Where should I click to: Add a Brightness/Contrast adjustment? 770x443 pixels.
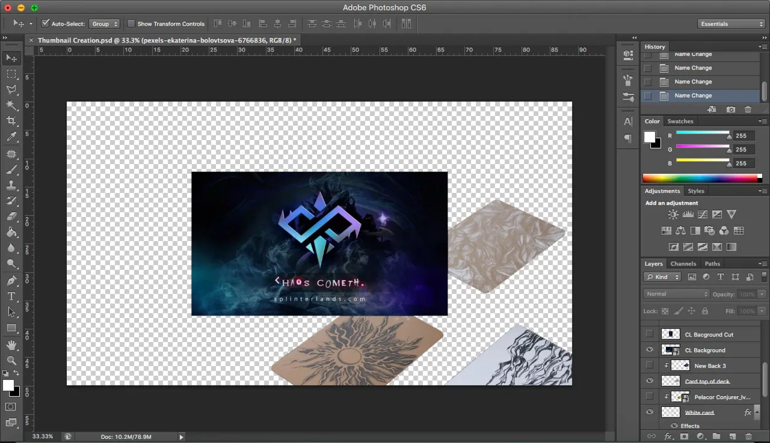(x=673, y=215)
